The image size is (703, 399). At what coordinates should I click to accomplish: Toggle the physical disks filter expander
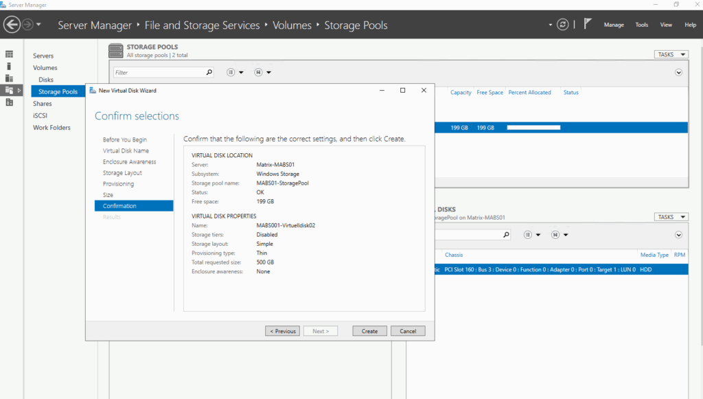point(678,235)
